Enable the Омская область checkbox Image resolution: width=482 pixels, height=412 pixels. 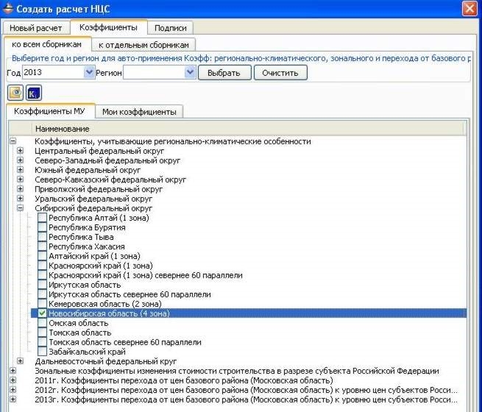point(42,323)
